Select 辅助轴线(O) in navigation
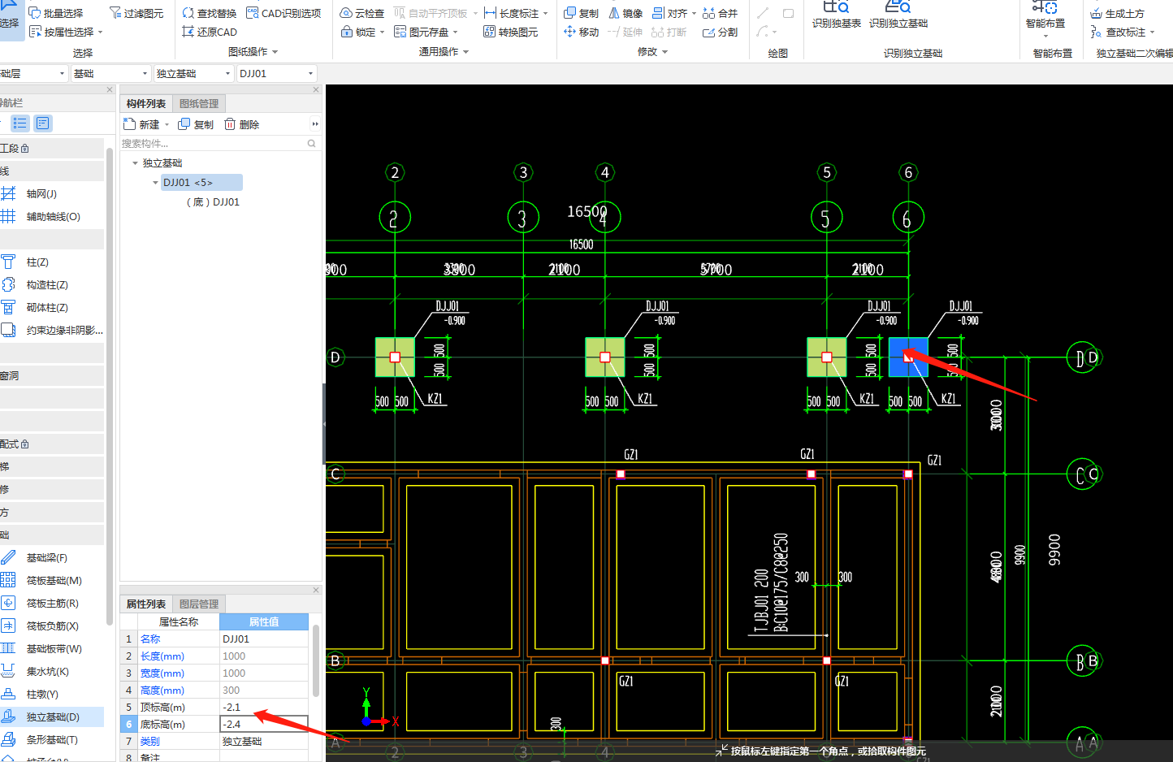 pyautogui.click(x=52, y=216)
